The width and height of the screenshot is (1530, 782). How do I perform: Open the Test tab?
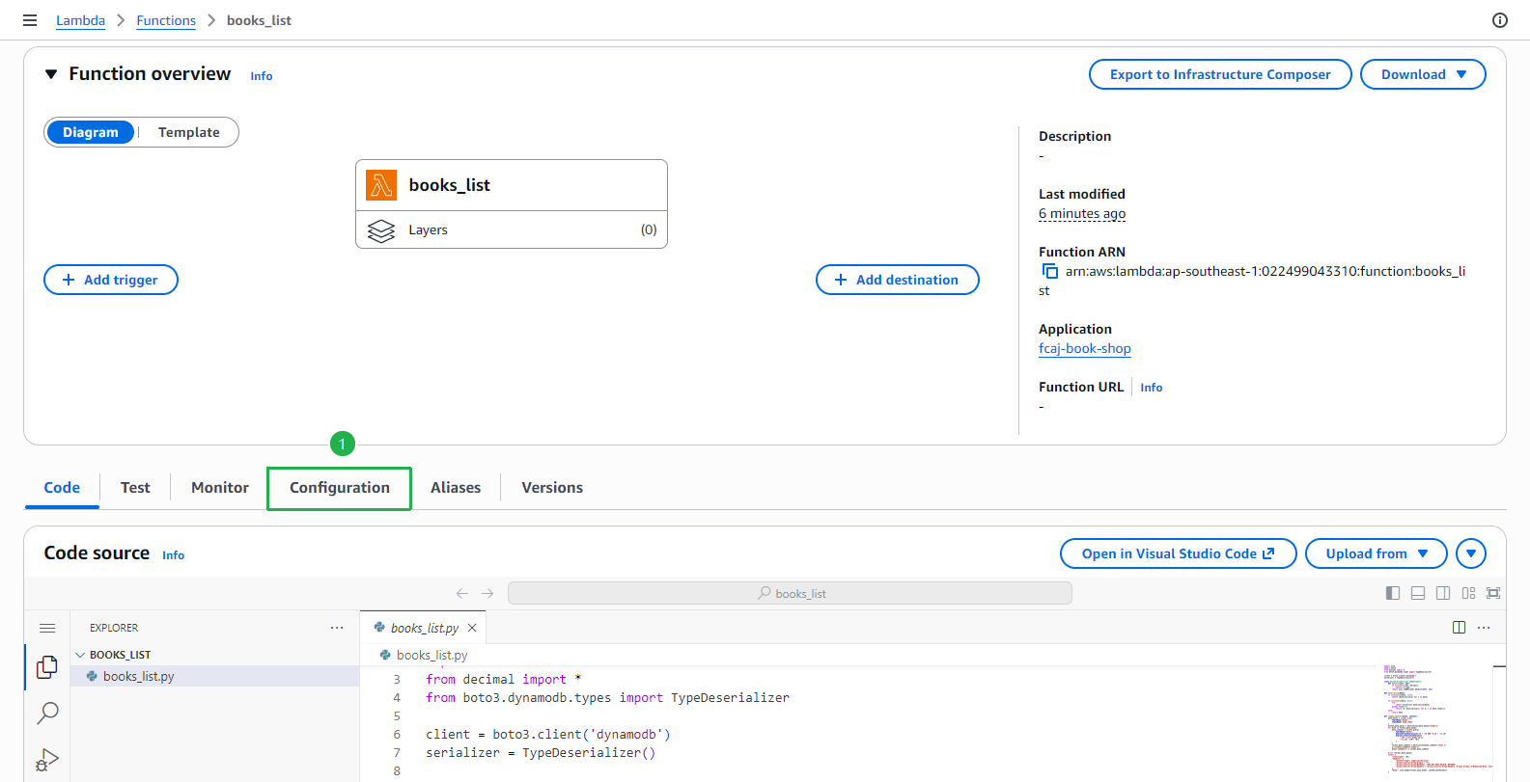(x=135, y=488)
